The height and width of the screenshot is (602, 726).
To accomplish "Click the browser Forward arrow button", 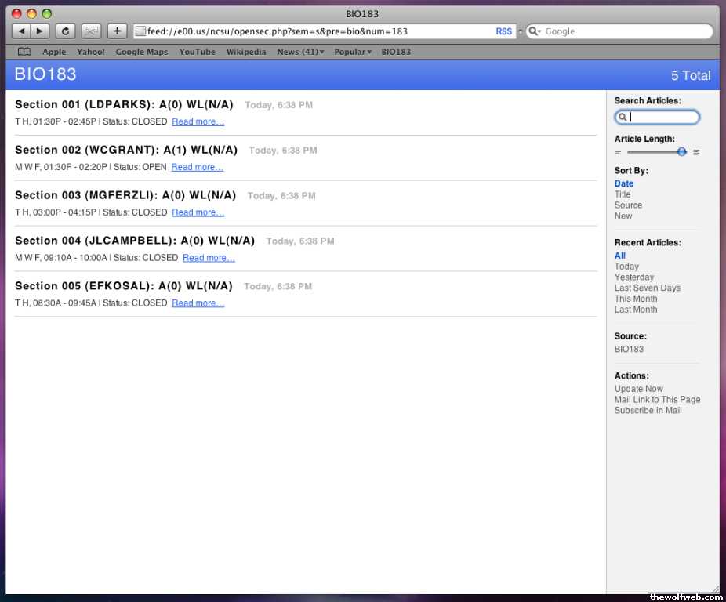I will [40, 31].
